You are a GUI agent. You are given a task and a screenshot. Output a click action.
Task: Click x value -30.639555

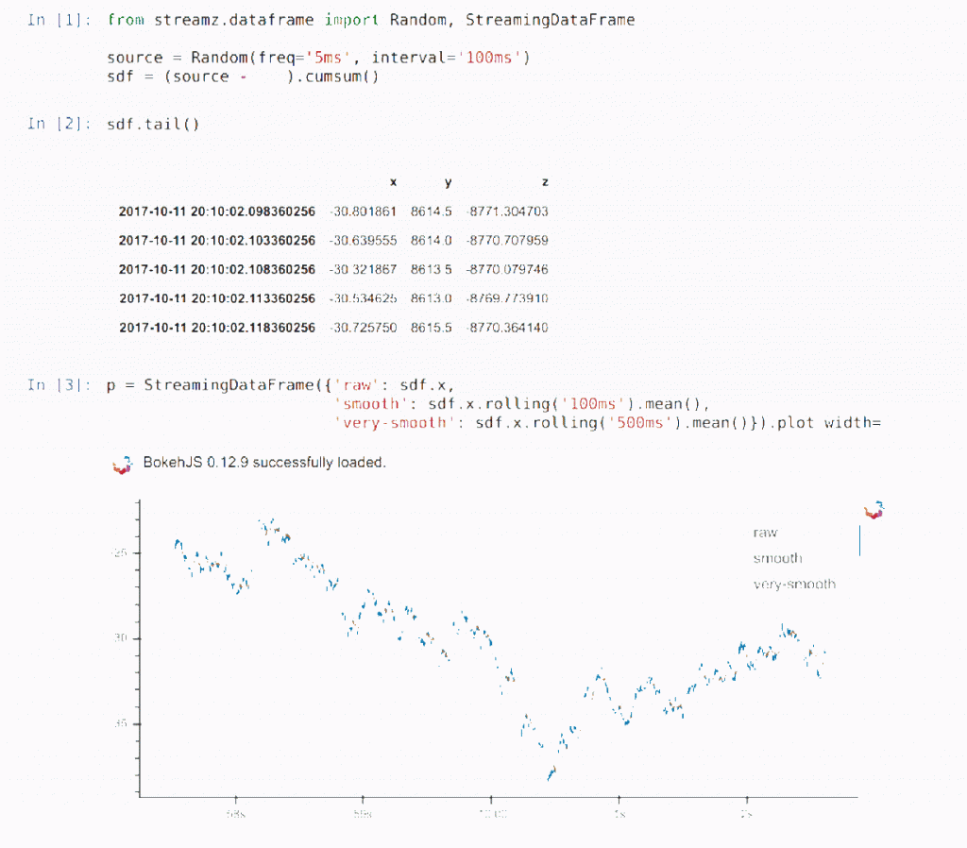363,241
